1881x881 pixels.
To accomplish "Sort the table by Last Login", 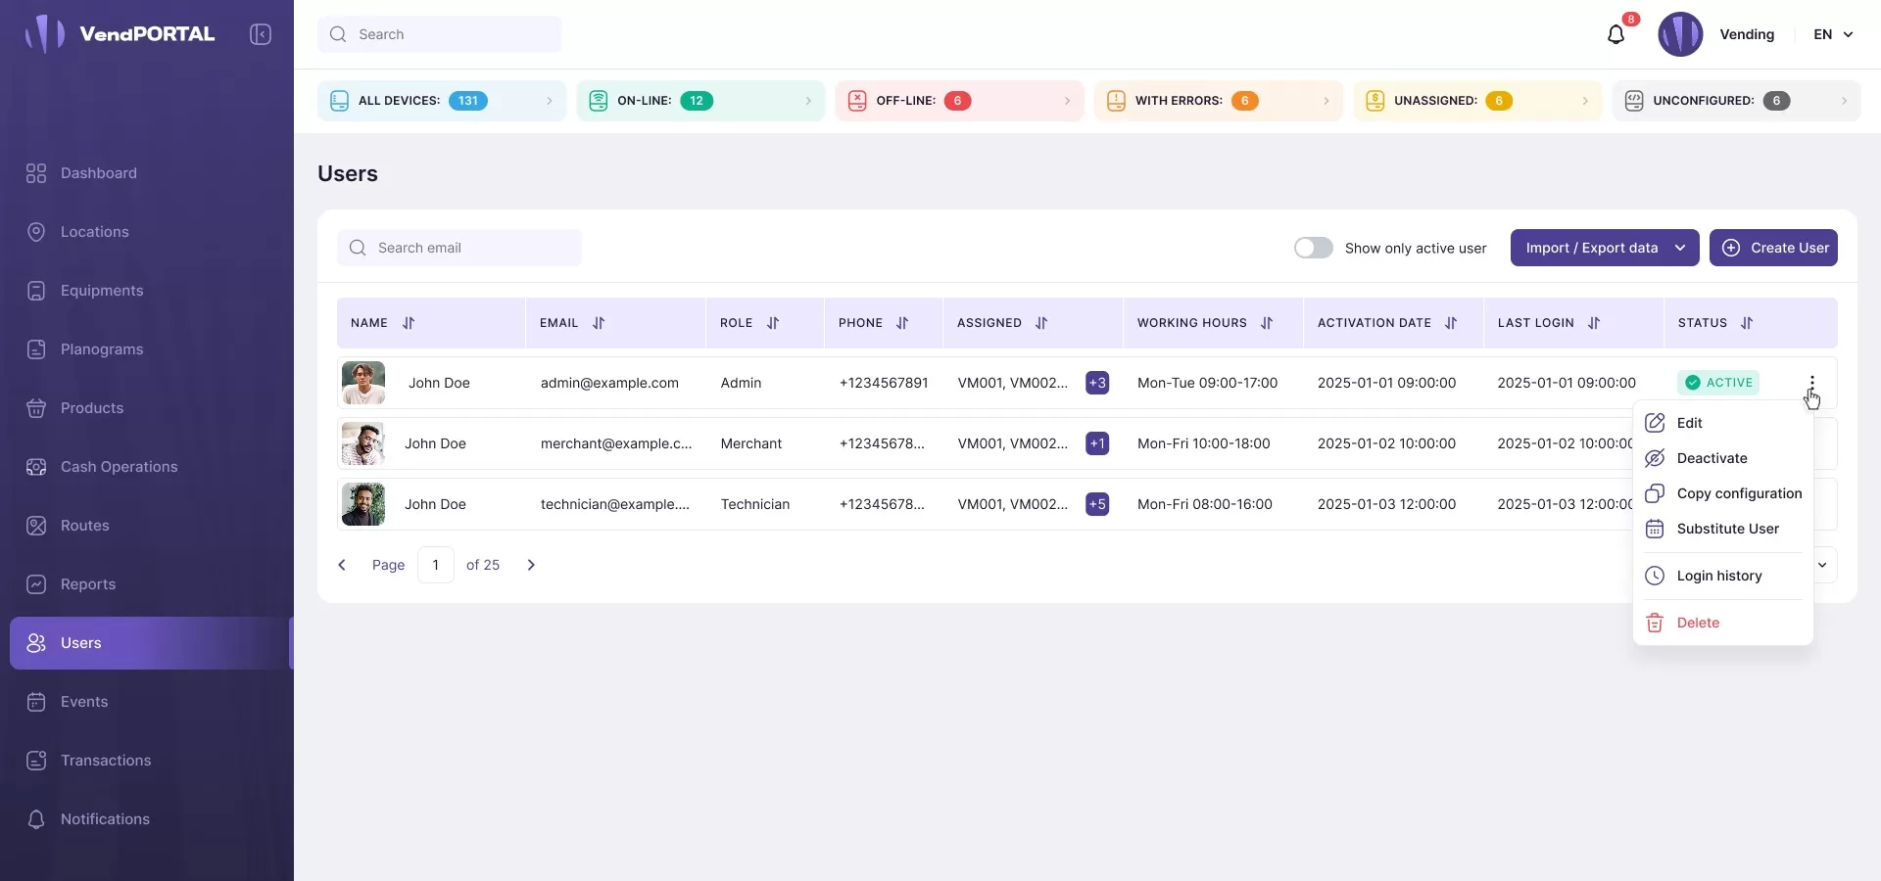I will (x=1594, y=323).
